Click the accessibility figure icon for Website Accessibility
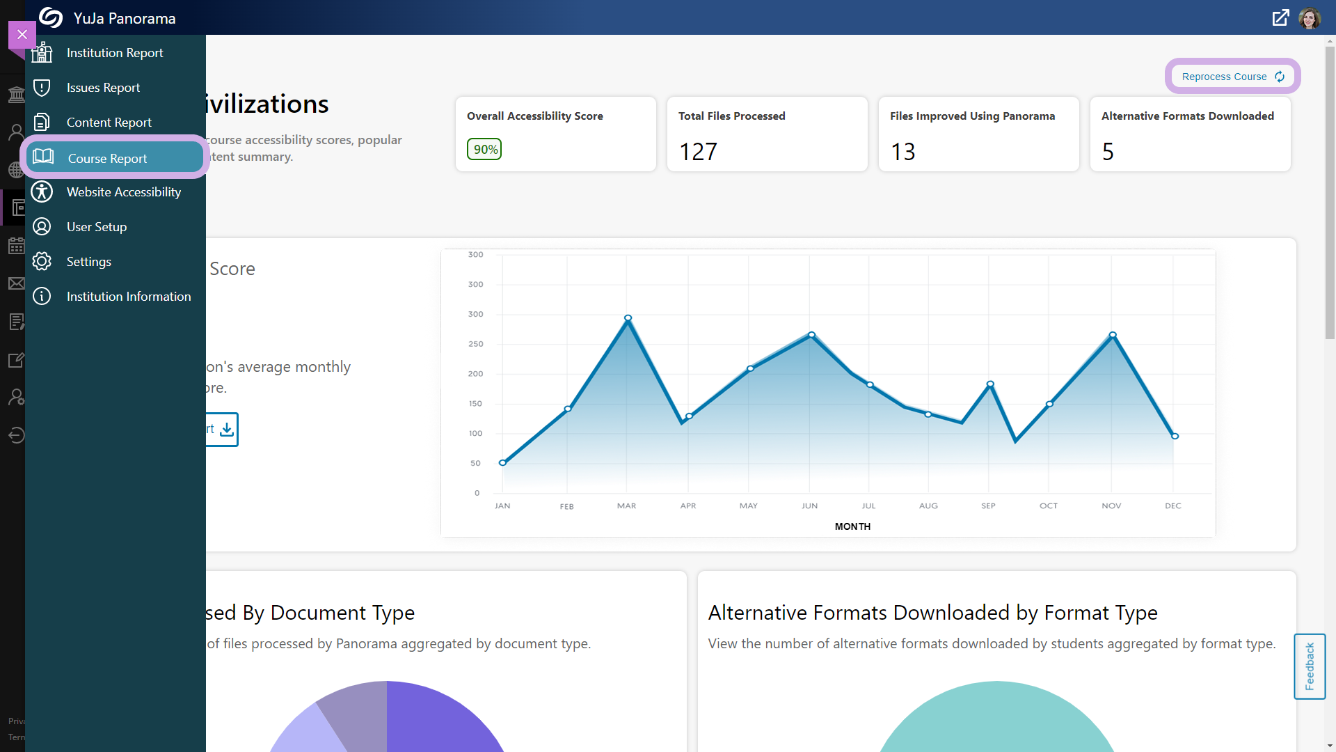The height and width of the screenshot is (752, 1336). pos(42,191)
